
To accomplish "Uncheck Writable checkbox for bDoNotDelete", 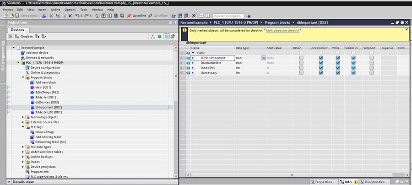I will click(338, 63).
